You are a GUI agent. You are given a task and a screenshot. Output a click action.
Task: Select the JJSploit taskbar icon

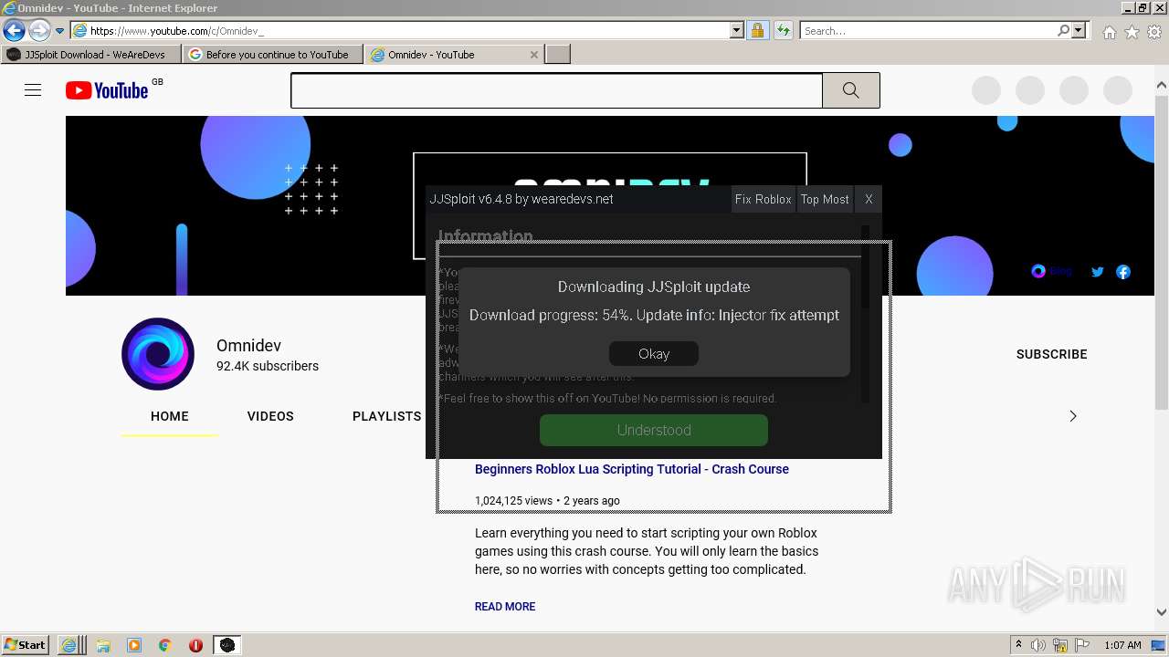226,645
